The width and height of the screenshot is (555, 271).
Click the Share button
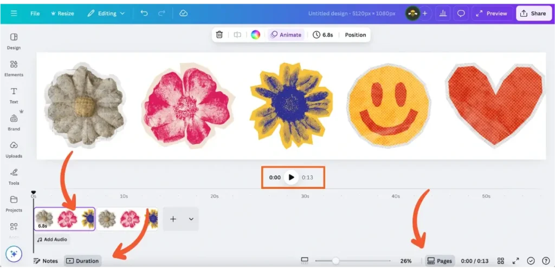click(x=533, y=13)
